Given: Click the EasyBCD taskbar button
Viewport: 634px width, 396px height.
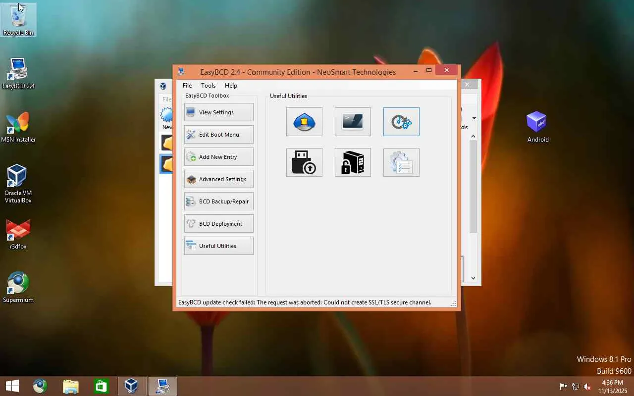Looking at the screenshot, I should [162, 386].
